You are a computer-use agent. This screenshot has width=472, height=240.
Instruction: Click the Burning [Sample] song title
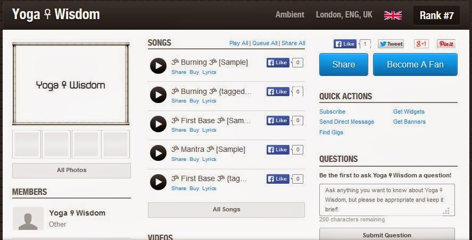point(210,63)
